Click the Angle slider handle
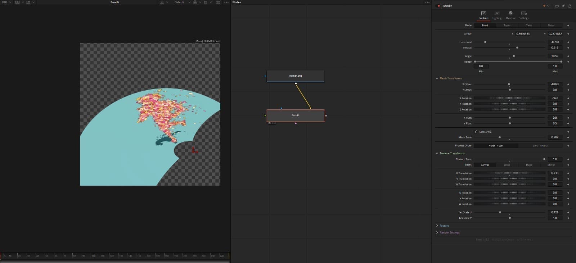Viewport: 576px width, 263px height. (514, 56)
